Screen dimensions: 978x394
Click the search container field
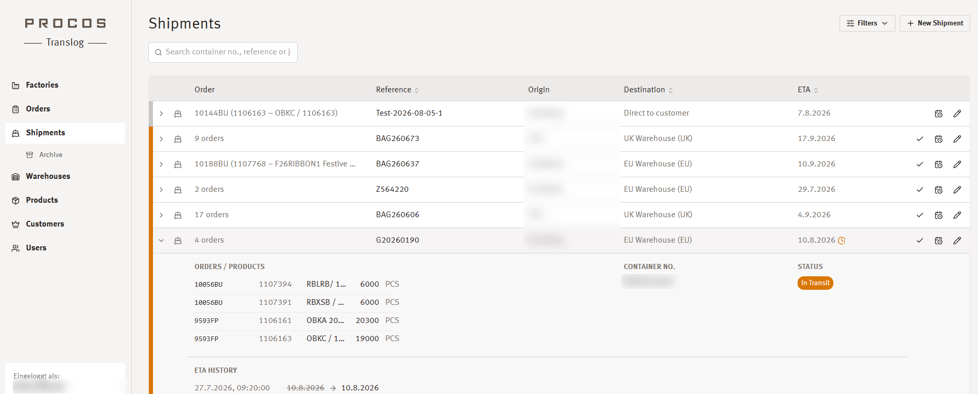223,52
